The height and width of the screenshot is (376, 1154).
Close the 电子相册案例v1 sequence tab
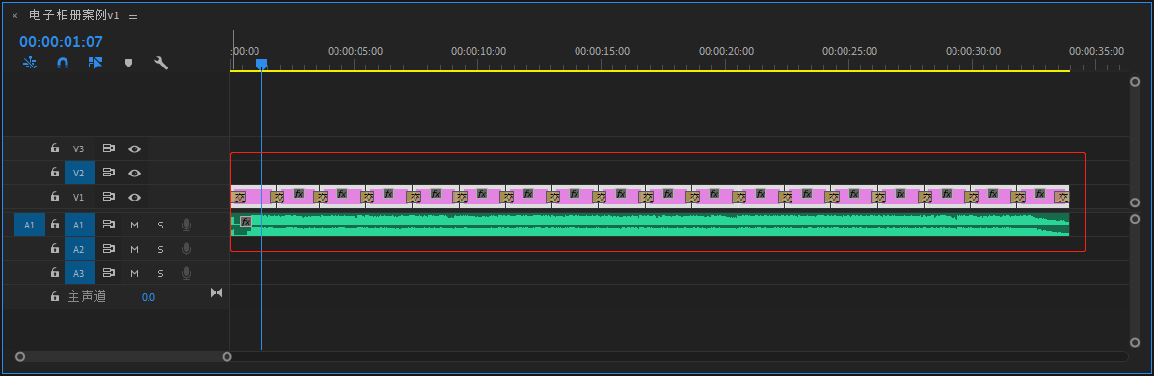pos(14,15)
